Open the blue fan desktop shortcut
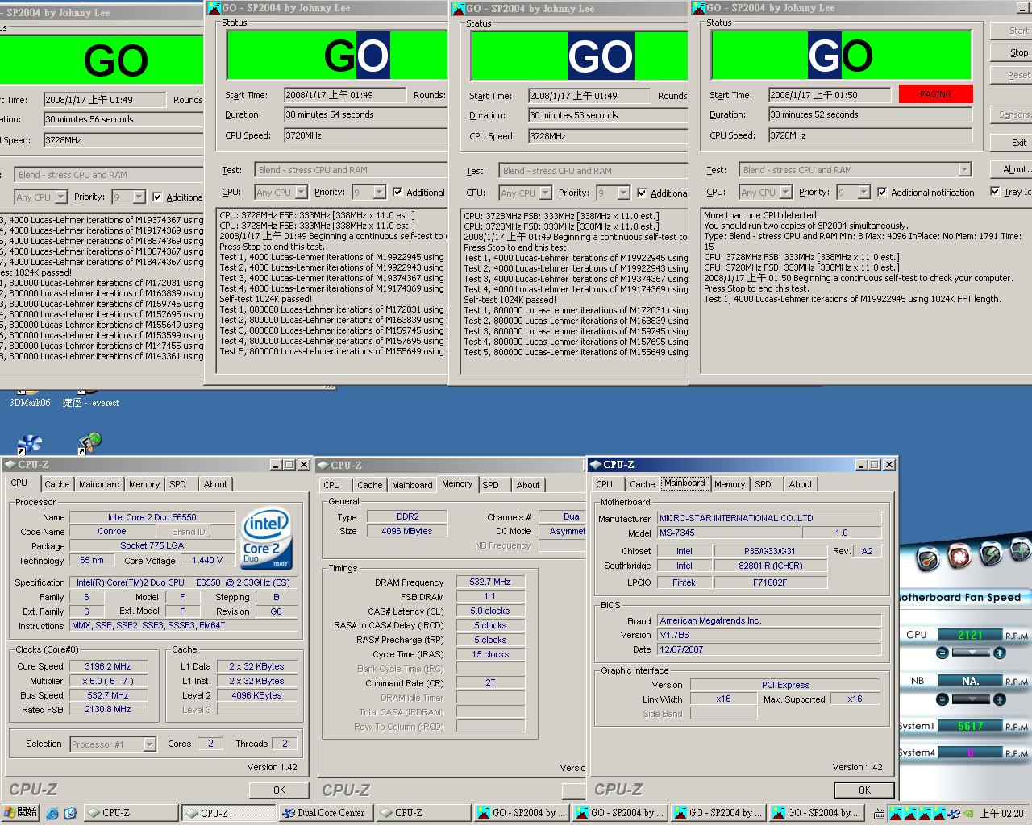Image resolution: width=1032 pixels, height=825 pixels. tap(29, 443)
